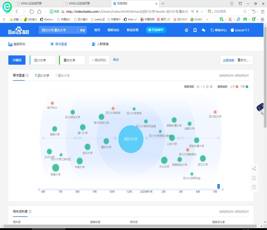267x230 pixels.
Task: Click the mobile phone icon in the Baidu header
Action: [195, 30]
